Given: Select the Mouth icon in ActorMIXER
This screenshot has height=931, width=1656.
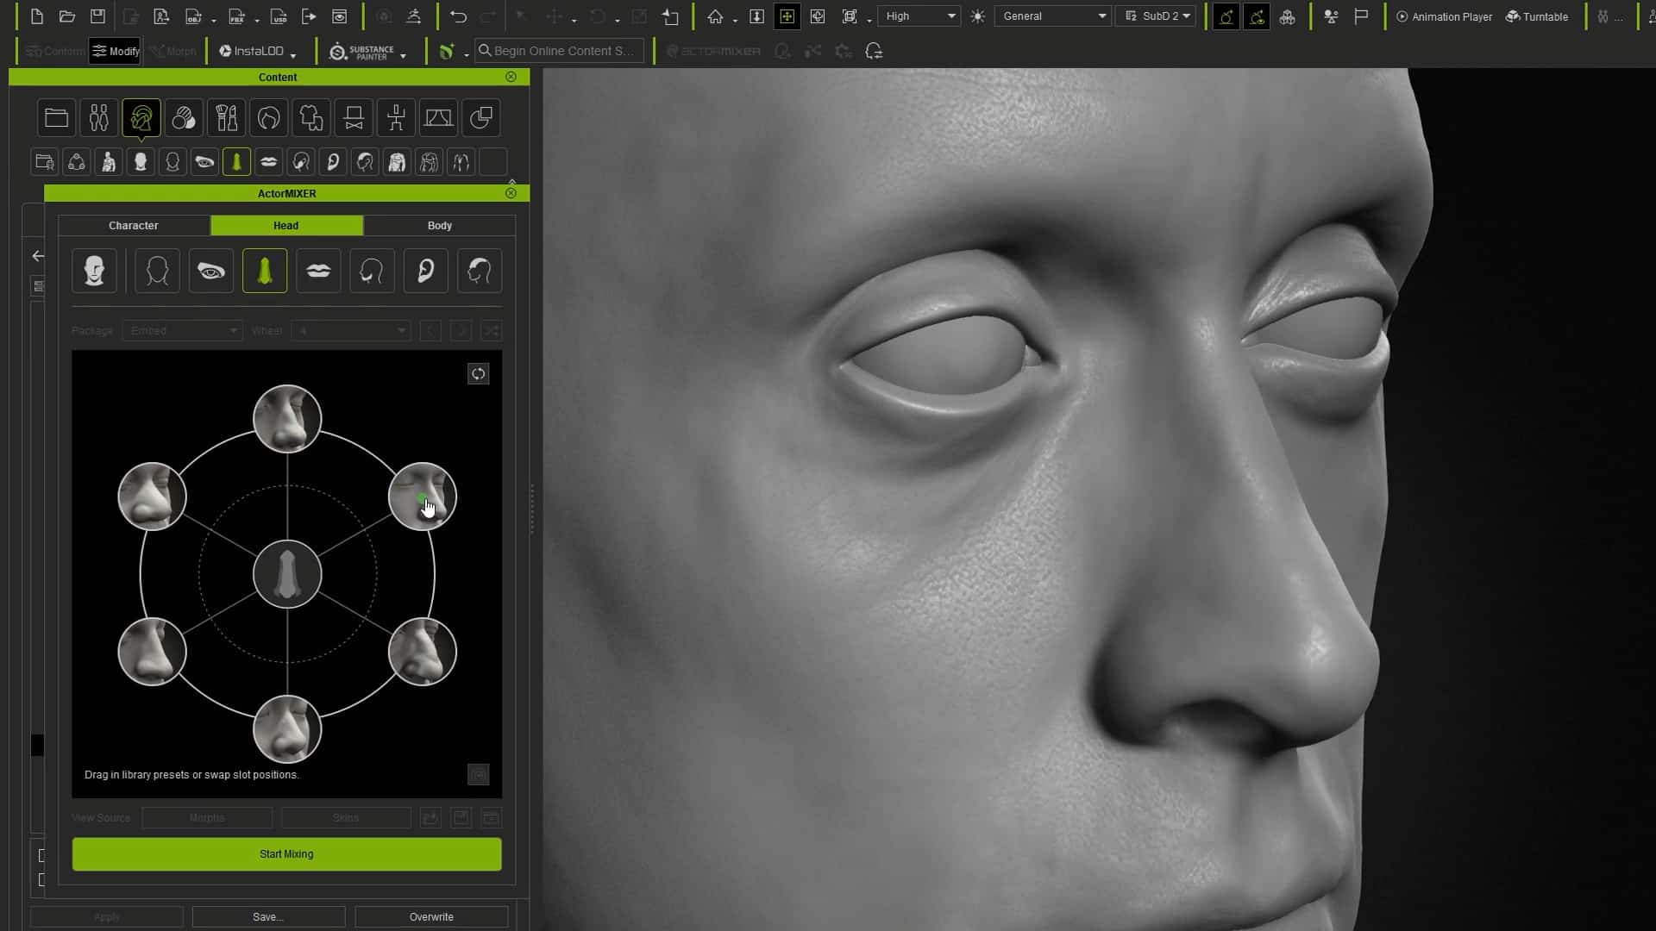Looking at the screenshot, I should click(x=318, y=270).
